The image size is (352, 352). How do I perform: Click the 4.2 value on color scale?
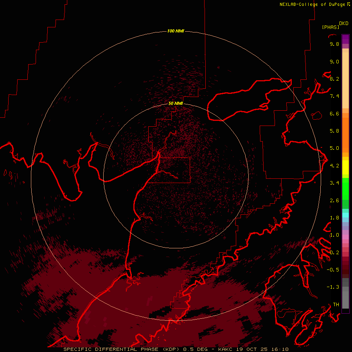334,166
